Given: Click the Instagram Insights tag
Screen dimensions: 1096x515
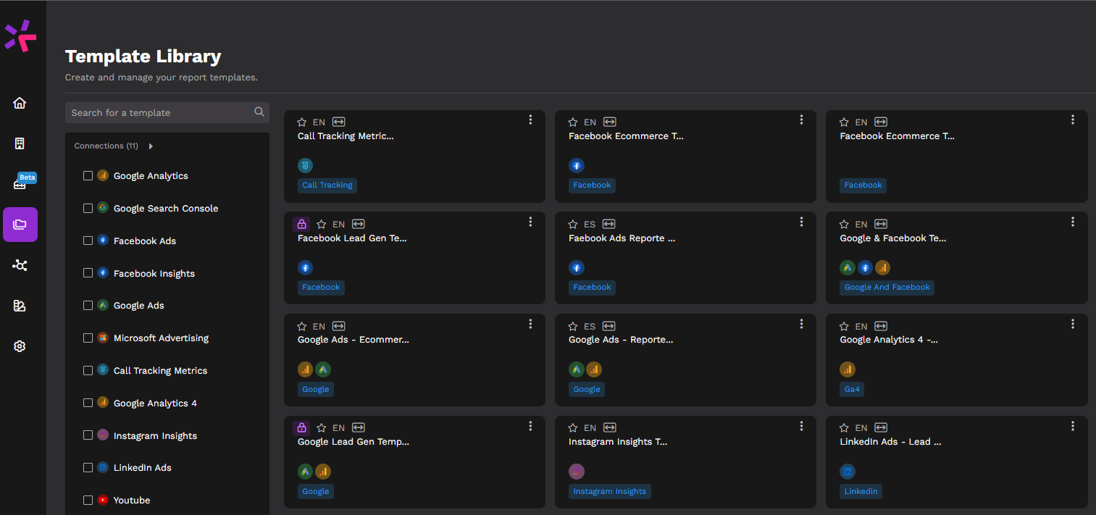Looking at the screenshot, I should click(609, 492).
